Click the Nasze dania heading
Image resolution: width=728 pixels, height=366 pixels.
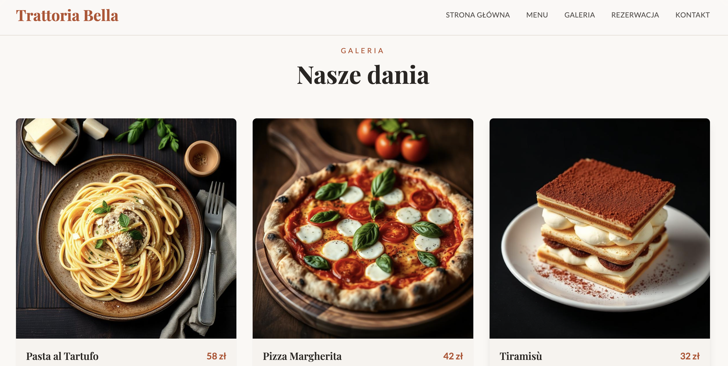coord(363,75)
